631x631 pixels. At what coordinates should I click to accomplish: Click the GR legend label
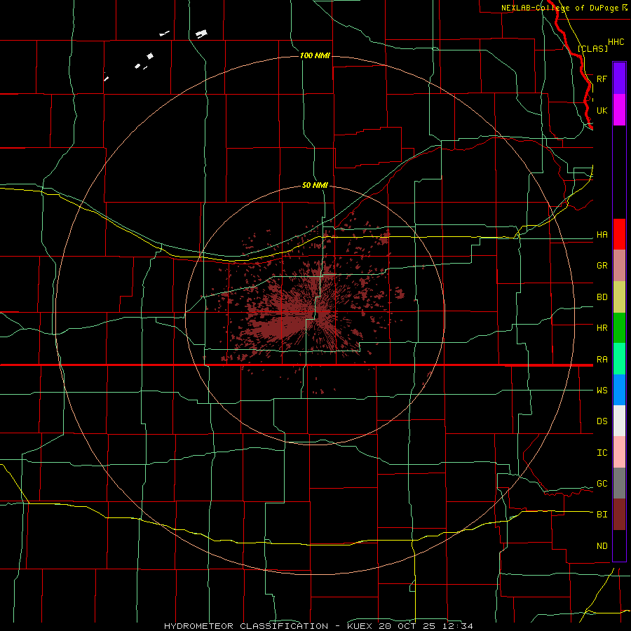(602, 266)
